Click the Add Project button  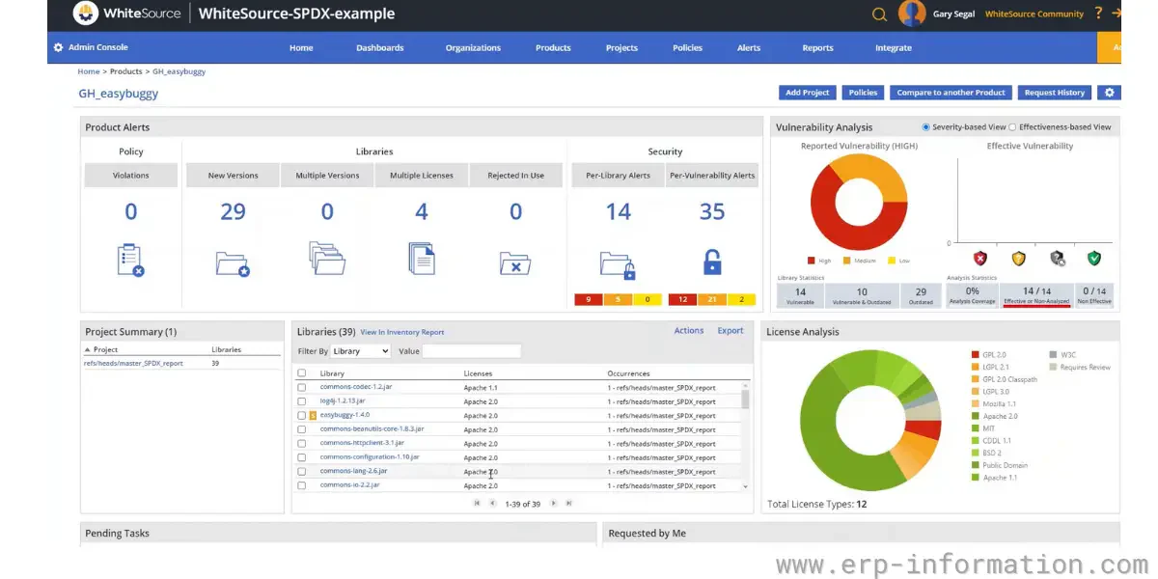(807, 93)
